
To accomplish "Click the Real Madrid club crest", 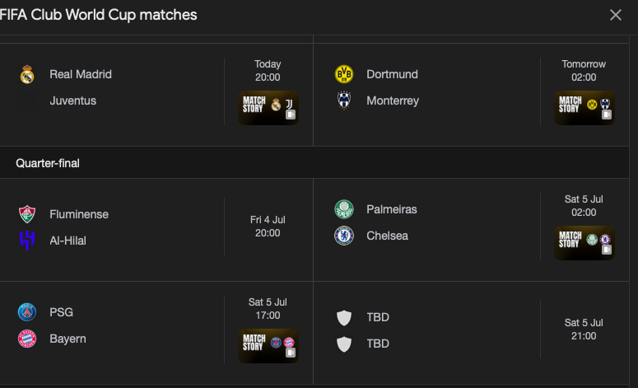I will coord(27,74).
